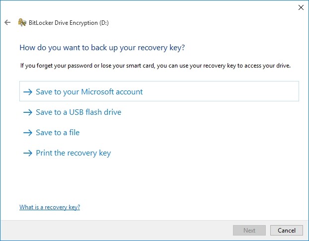This screenshot has width=309, height=241.
Task: Close the BitLocker wizard with the X button
Action: [301, 7]
